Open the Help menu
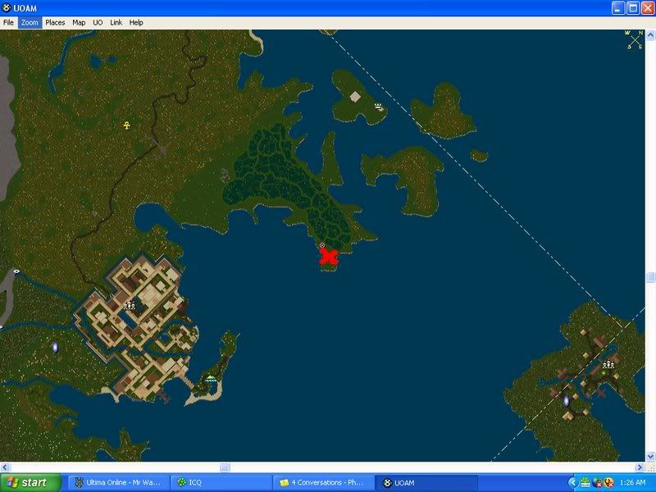656x492 pixels. coord(136,23)
